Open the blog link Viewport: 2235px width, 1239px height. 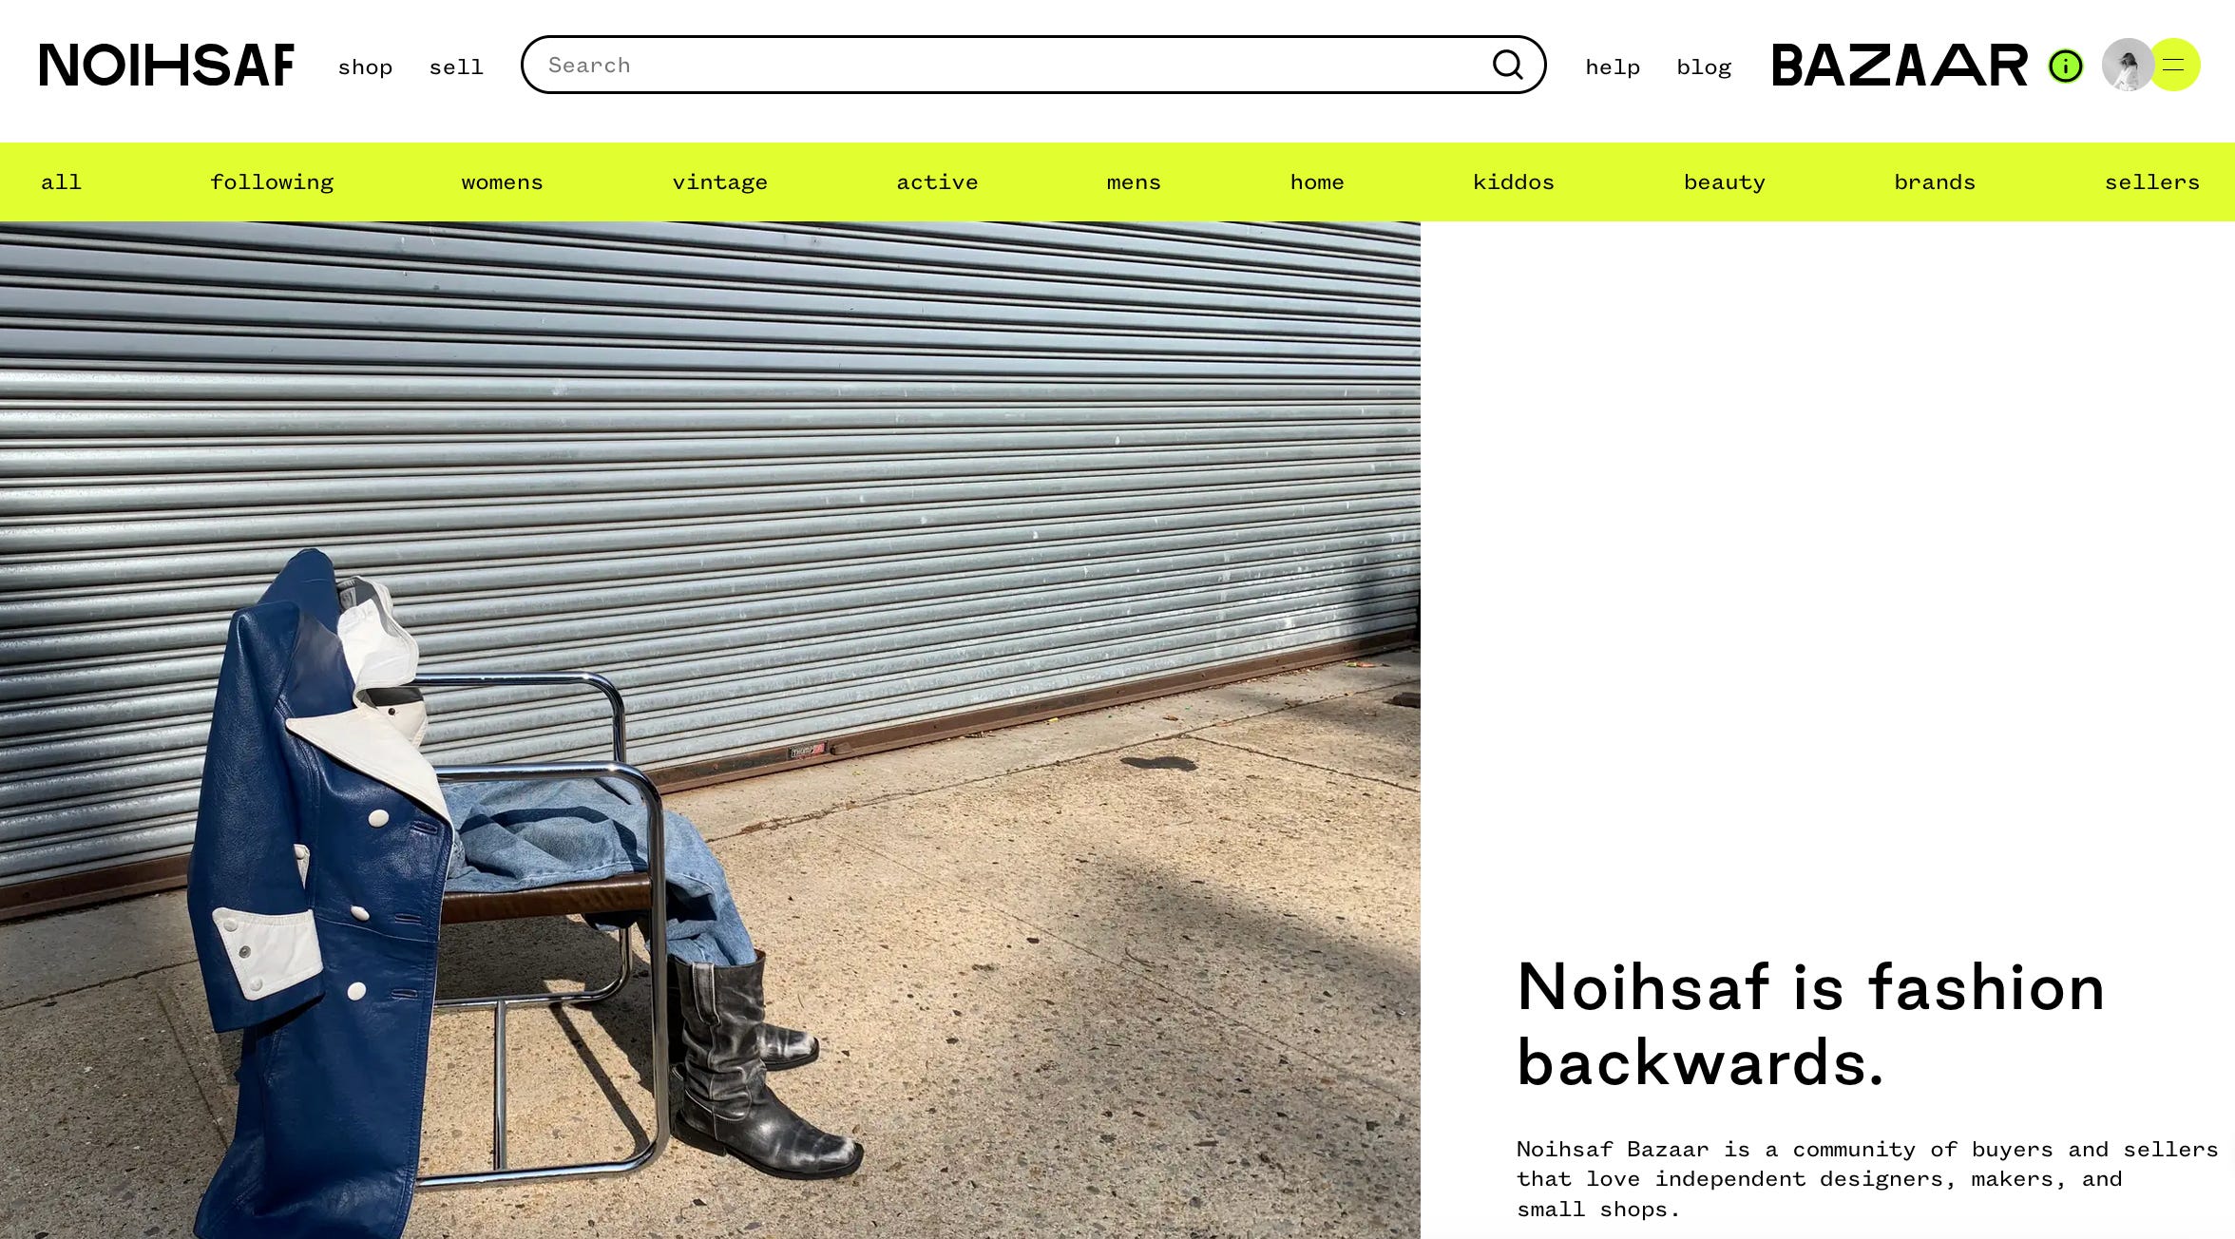pos(1704,67)
